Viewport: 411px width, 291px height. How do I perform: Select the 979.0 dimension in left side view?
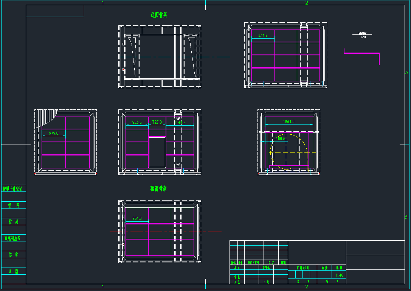[53, 133]
